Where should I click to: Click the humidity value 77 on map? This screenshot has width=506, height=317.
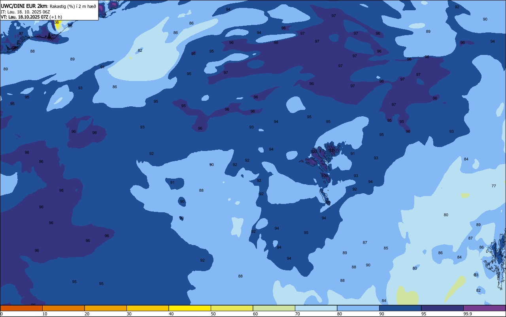[x=494, y=186]
